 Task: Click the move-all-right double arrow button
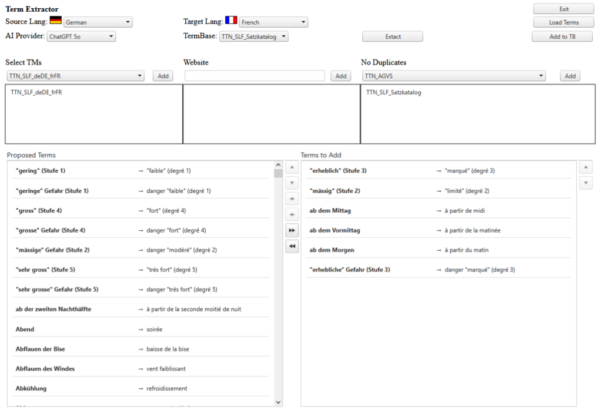(292, 231)
